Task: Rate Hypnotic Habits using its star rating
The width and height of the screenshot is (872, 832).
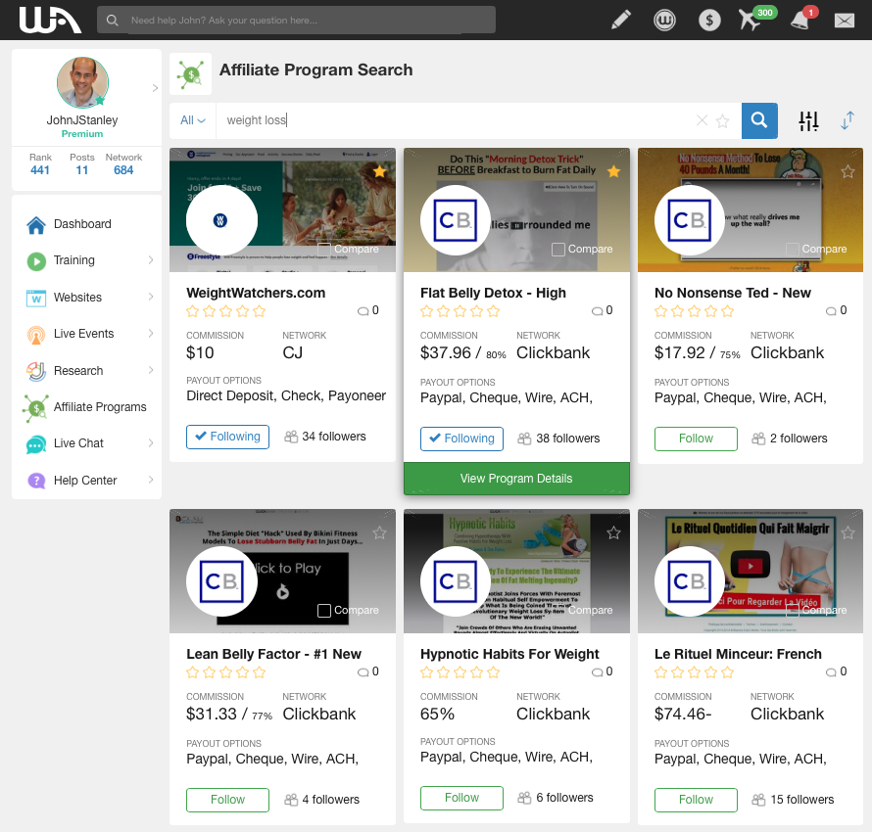Action: 460,672
